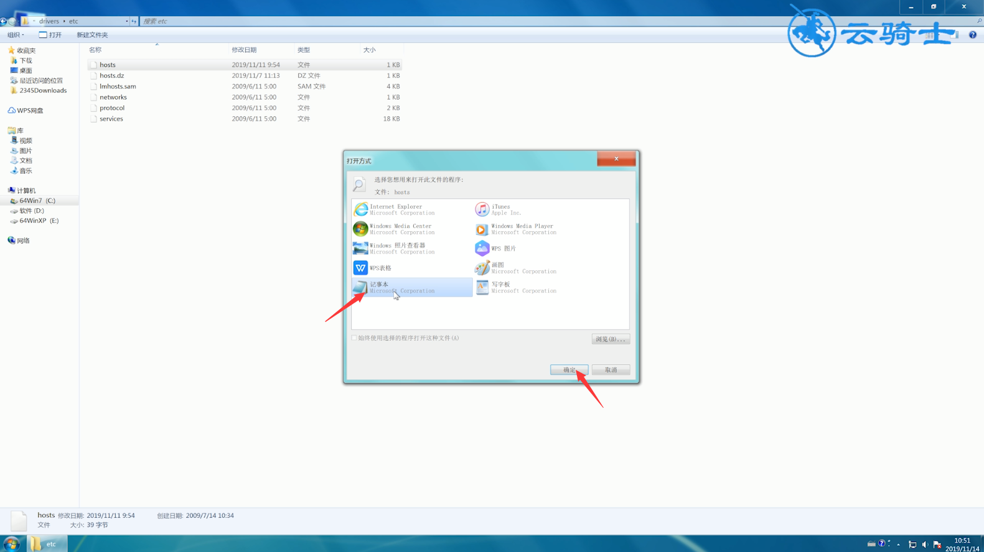Open Explorer help via the question mark icon
Image resolution: width=984 pixels, height=552 pixels.
(x=973, y=35)
